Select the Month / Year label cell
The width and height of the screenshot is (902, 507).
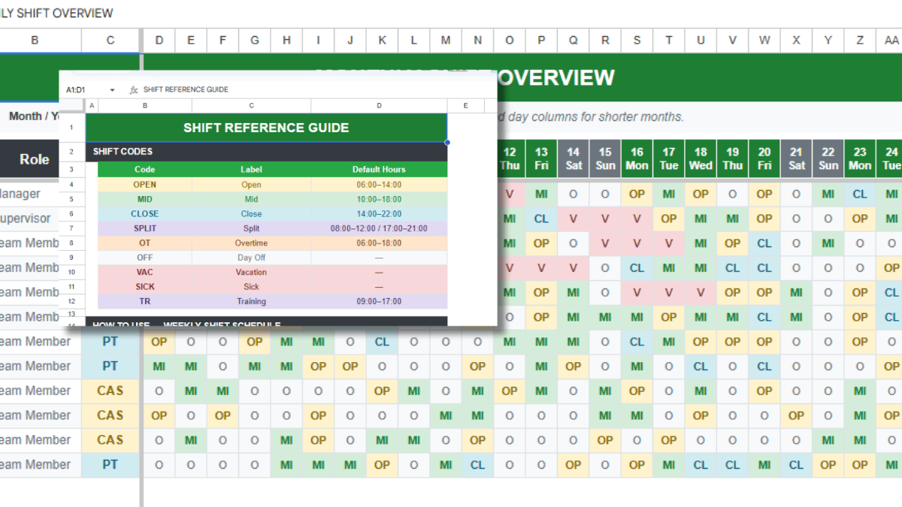[32, 116]
